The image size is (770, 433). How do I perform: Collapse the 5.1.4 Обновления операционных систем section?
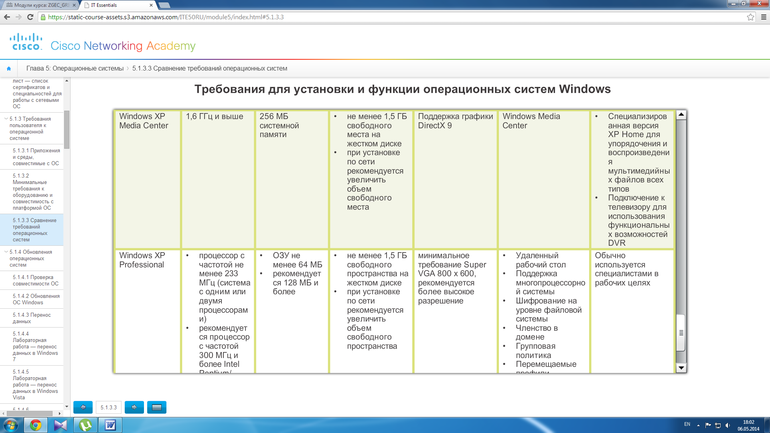click(6, 252)
